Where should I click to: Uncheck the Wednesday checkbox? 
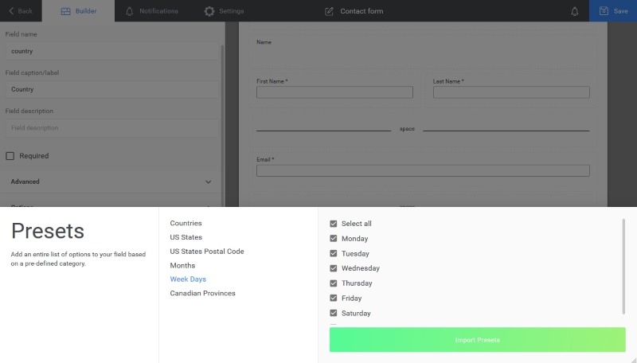(334, 268)
